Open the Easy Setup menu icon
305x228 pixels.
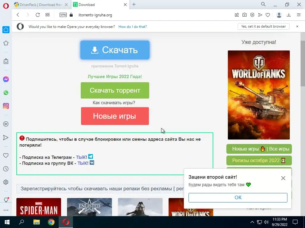[x=299, y=15]
